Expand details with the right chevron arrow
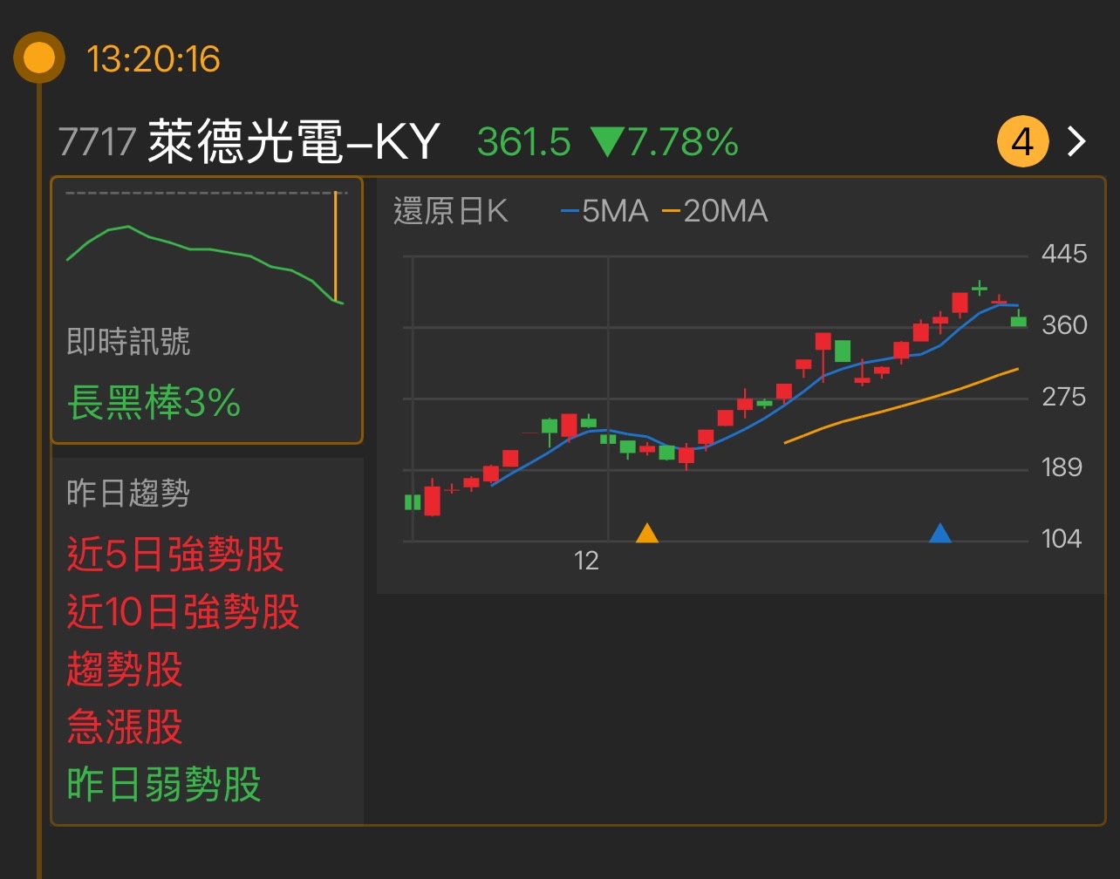 coord(1076,140)
